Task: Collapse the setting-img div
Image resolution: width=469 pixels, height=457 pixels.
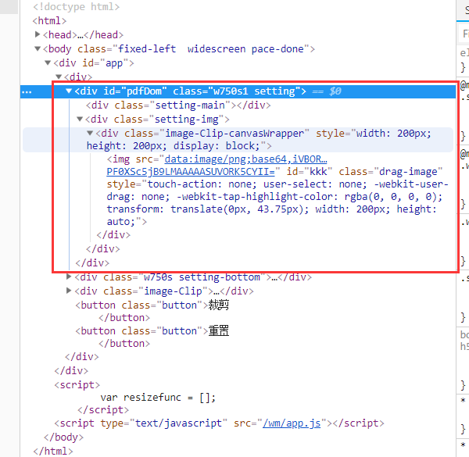Action: click(80, 120)
